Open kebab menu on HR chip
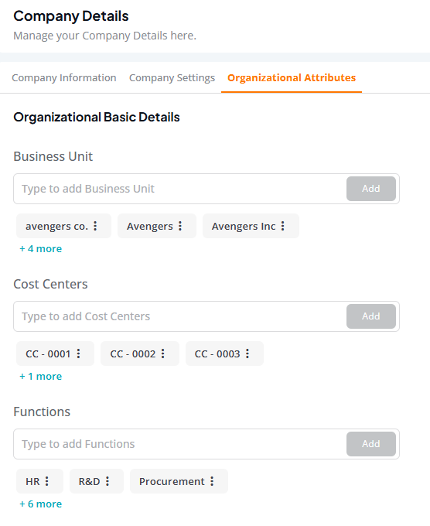The width and height of the screenshot is (430, 526). [46, 481]
